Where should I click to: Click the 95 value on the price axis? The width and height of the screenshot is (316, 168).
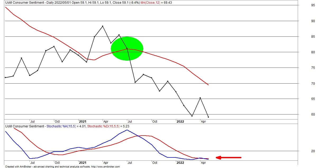313,5
